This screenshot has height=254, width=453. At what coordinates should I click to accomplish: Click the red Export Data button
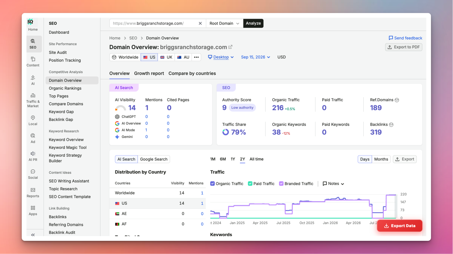tap(399, 226)
